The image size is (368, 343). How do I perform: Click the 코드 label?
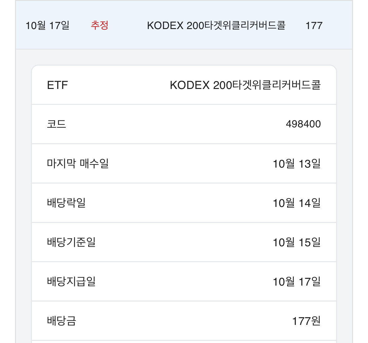click(56, 124)
